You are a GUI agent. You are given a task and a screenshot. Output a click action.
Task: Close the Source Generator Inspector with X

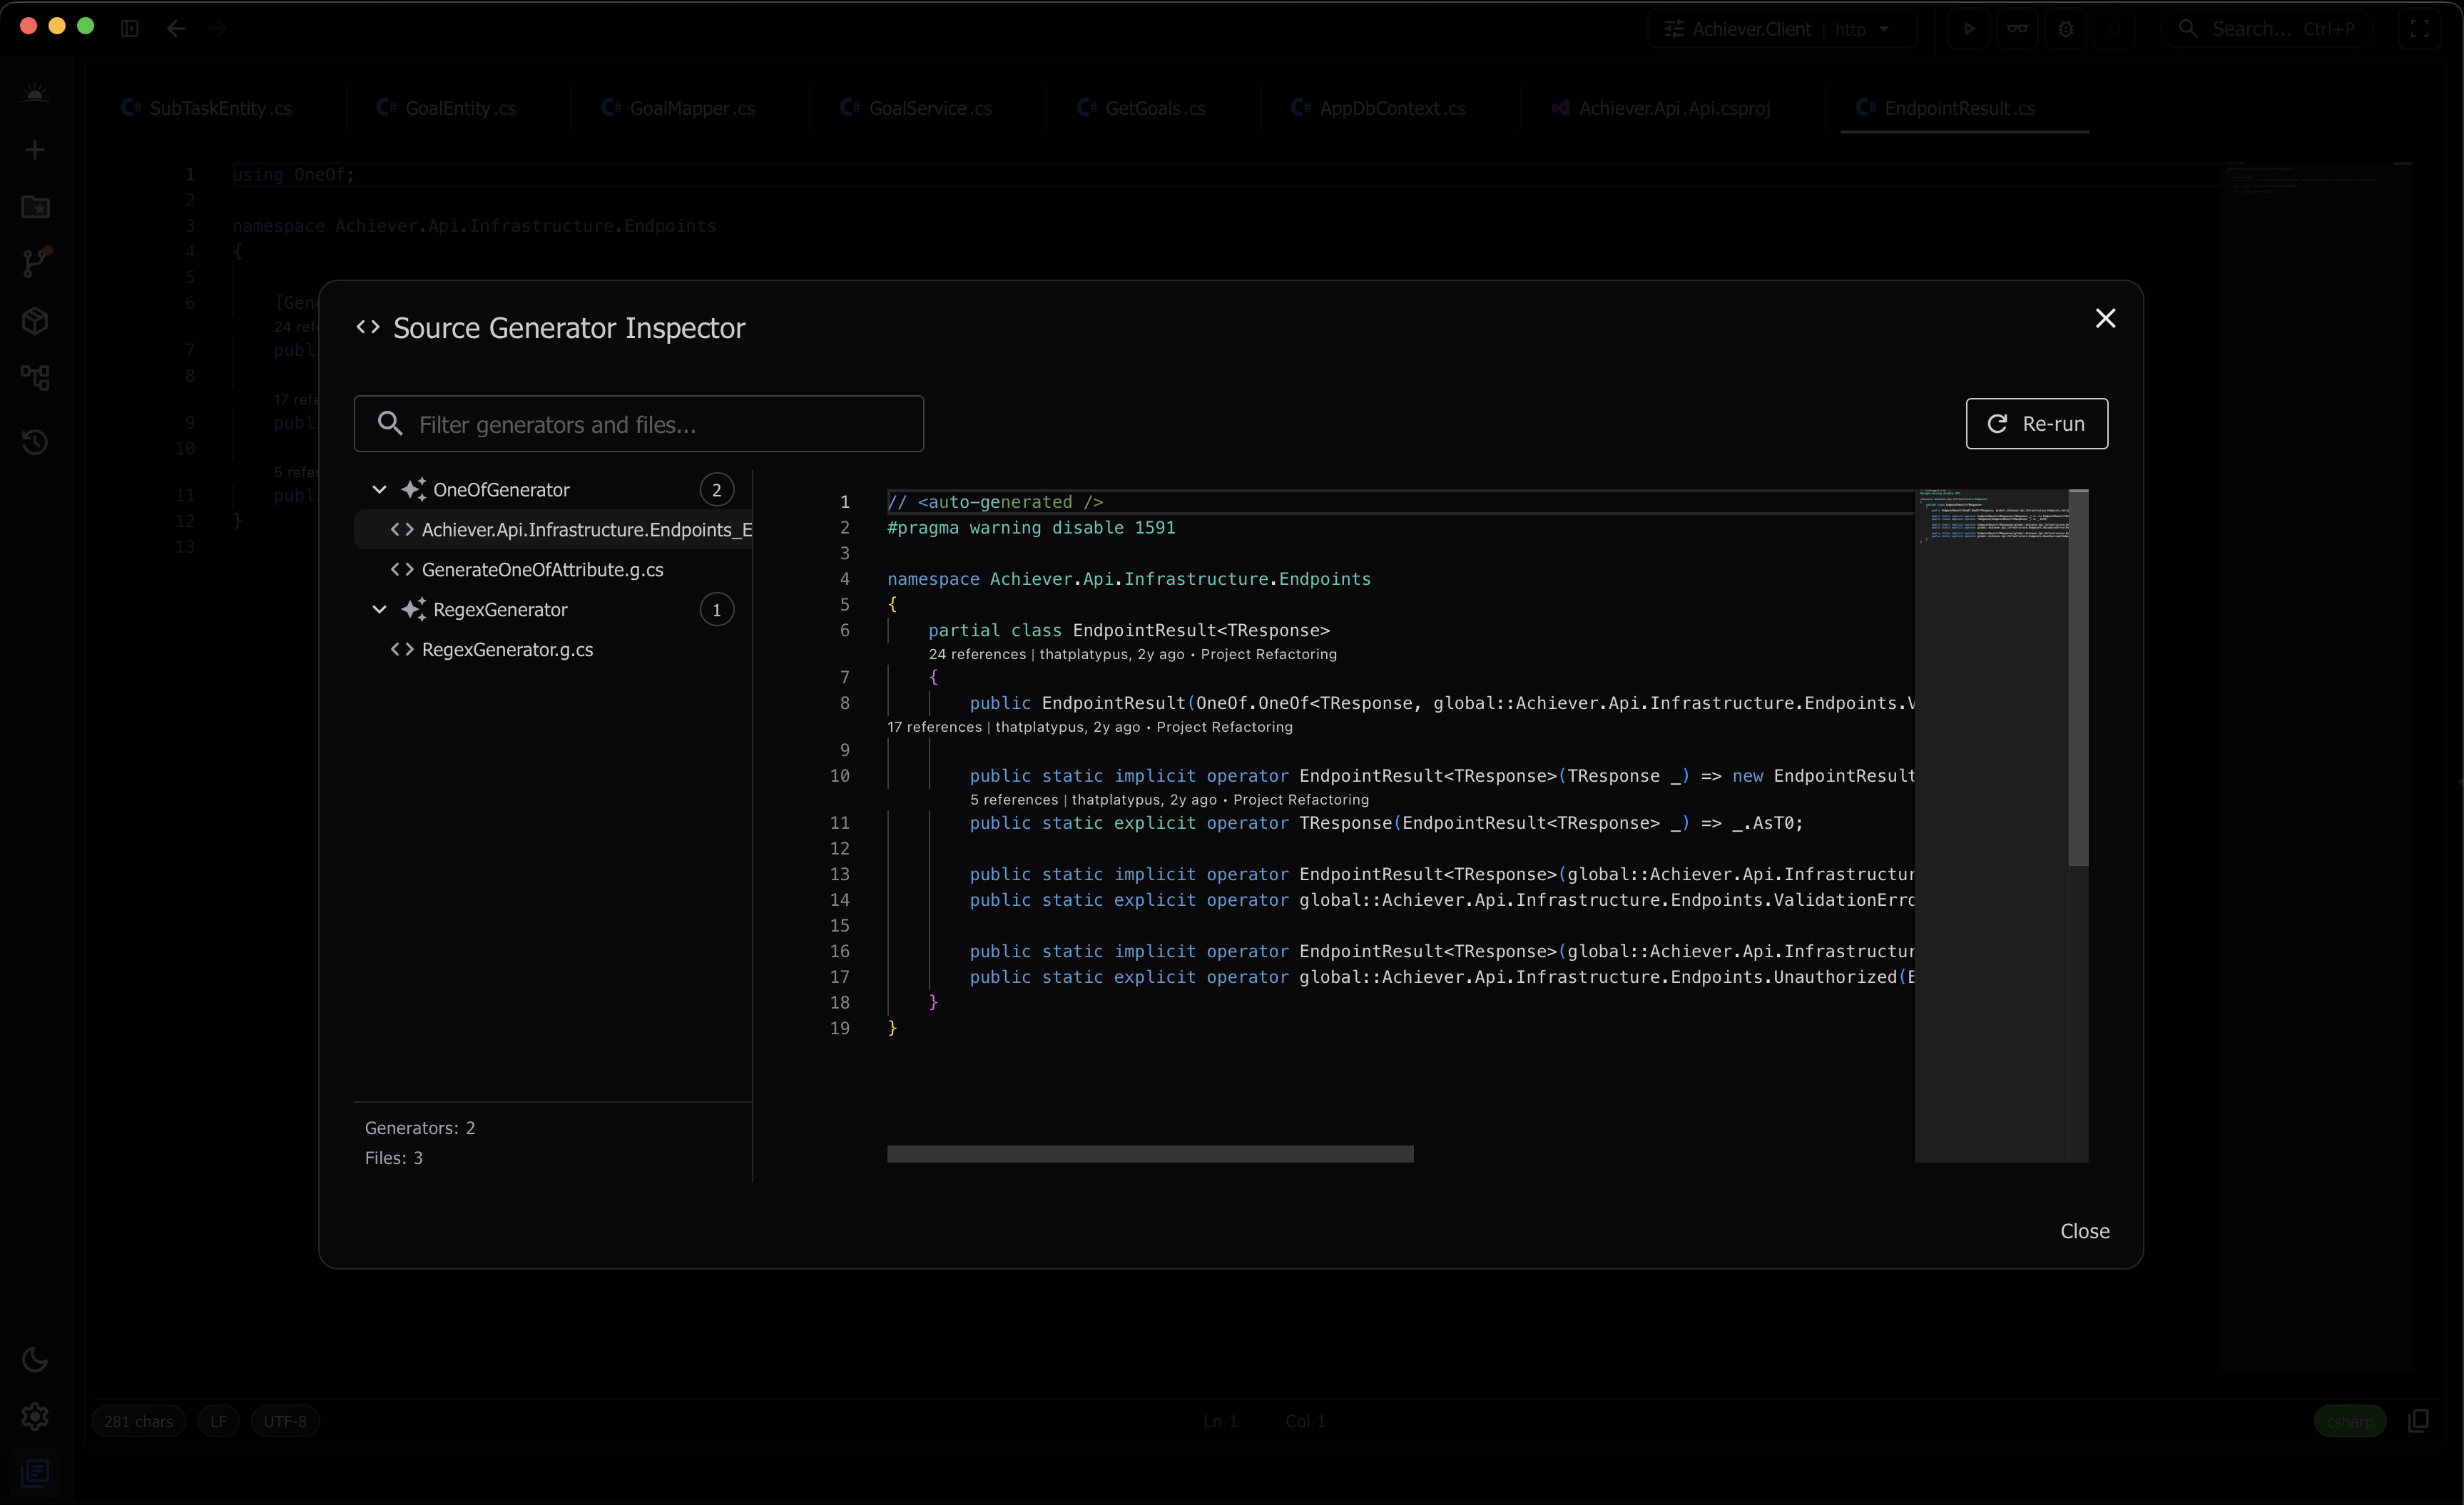click(2105, 318)
